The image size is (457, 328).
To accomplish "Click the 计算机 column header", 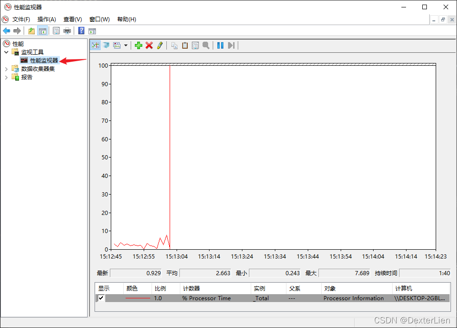I will click(421, 288).
